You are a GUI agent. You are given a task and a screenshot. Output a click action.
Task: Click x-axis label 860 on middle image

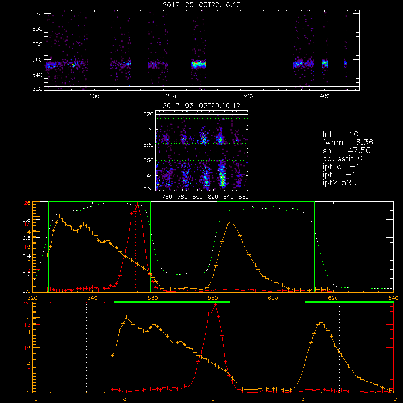click(x=244, y=197)
